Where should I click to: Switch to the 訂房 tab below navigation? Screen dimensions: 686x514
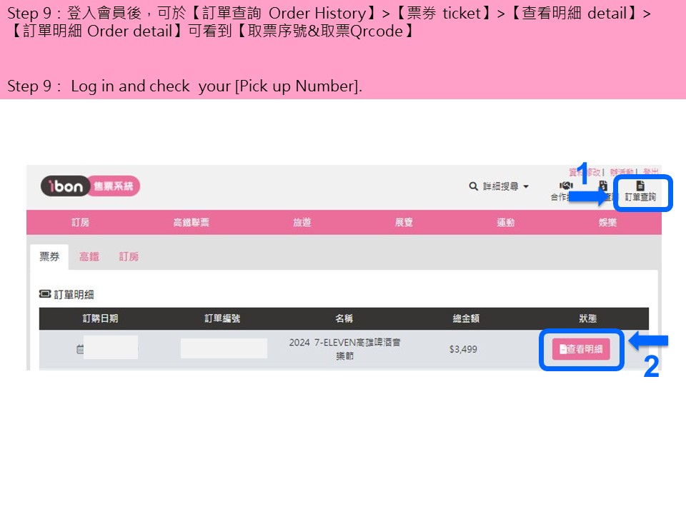(129, 256)
